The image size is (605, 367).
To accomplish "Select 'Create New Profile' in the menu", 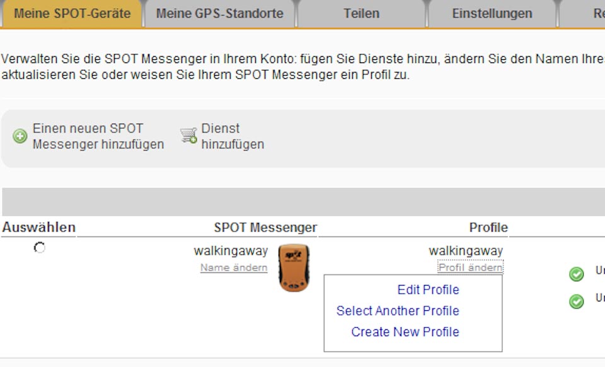I will [x=405, y=332].
